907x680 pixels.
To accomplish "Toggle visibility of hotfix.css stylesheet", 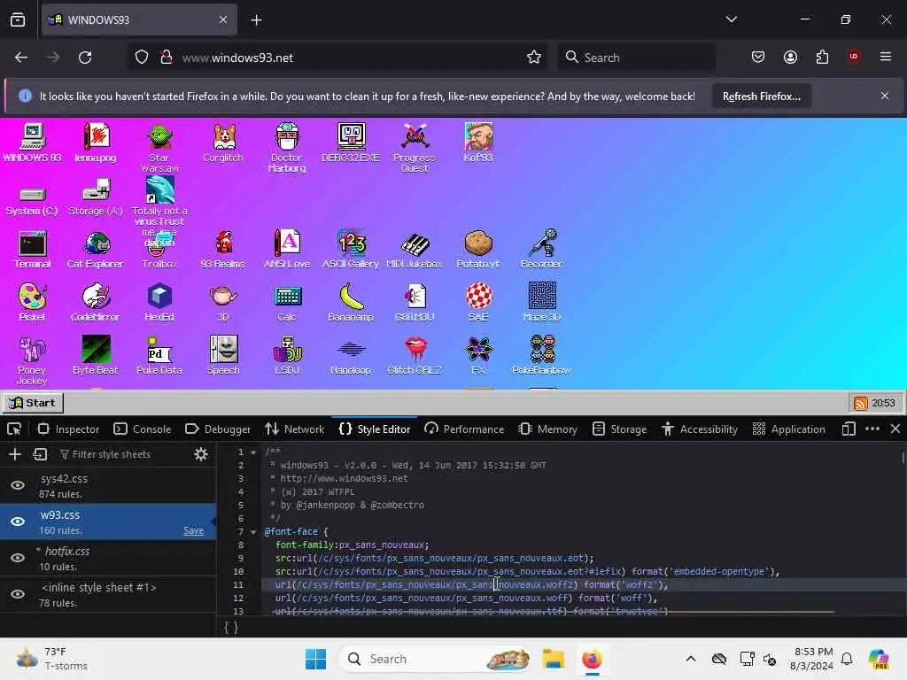I will pos(18,558).
